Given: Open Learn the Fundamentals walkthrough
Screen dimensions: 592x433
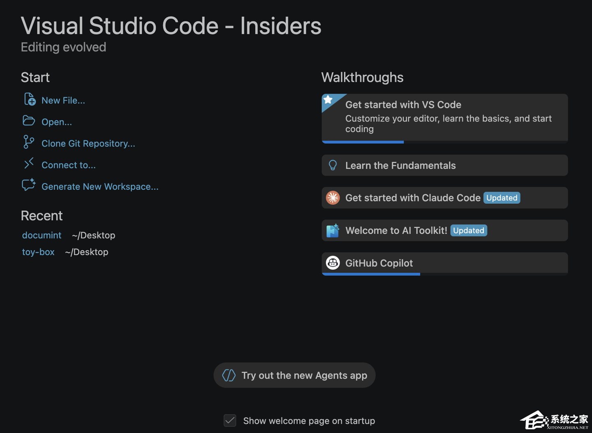Looking at the screenshot, I should [445, 165].
